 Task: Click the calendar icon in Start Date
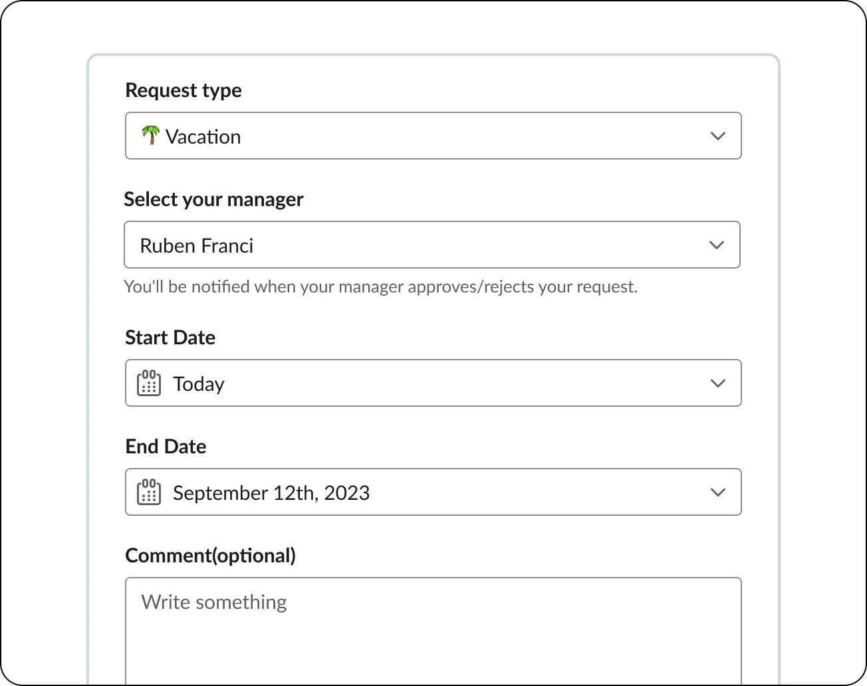[149, 384]
